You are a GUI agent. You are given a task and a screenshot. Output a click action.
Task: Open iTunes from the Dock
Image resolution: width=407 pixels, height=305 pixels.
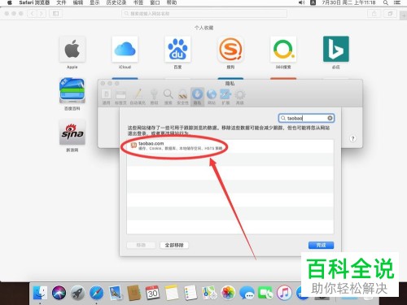pyautogui.click(x=284, y=293)
